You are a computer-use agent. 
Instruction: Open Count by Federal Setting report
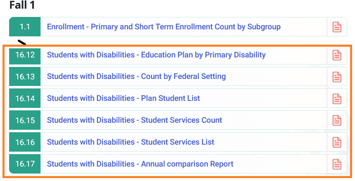pos(136,76)
